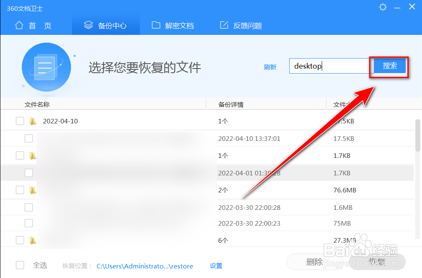The width and height of the screenshot is (422, 278).
Task: Enable the 全选 select-all checkbox
Action: coord(20,265)
